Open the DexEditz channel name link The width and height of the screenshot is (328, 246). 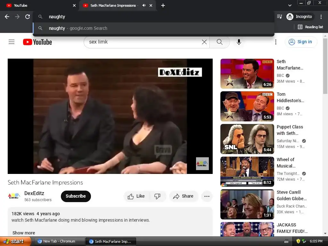point(34,193)
